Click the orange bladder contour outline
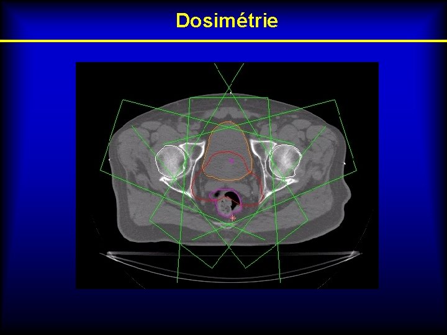 click(x=227, y=151)
